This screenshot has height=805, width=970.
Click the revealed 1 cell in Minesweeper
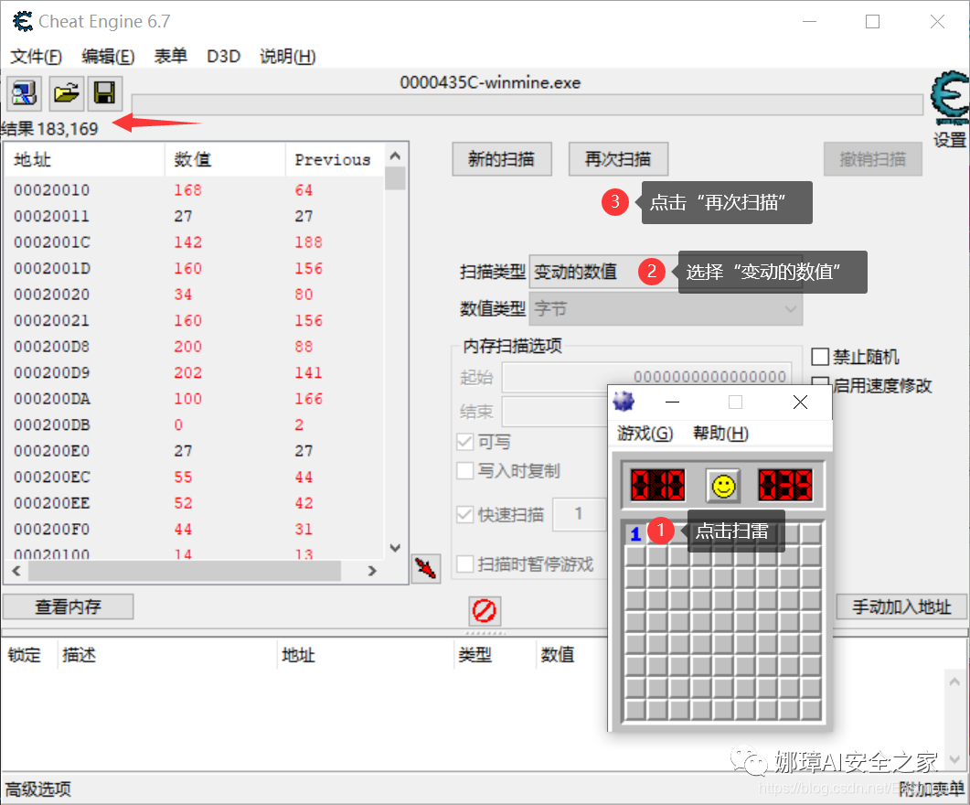(635, 533)
